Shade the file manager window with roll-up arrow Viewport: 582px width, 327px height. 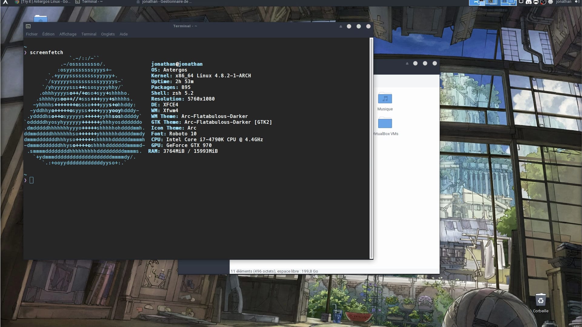pos(407,63)
